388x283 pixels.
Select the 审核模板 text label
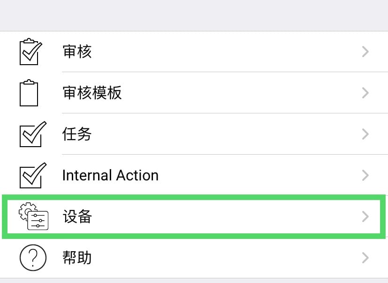click(x=92, y=93)
